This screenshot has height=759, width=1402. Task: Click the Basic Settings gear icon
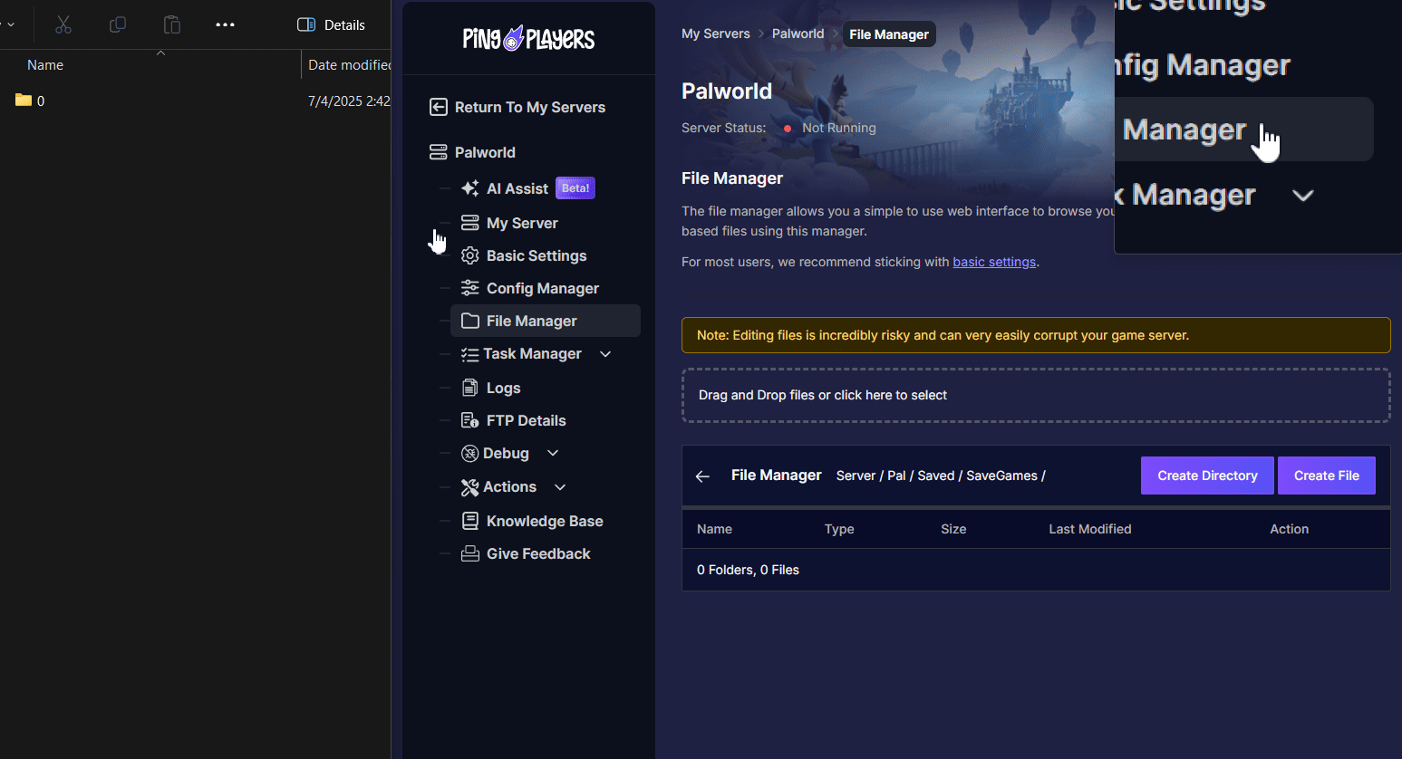(470, 255)
